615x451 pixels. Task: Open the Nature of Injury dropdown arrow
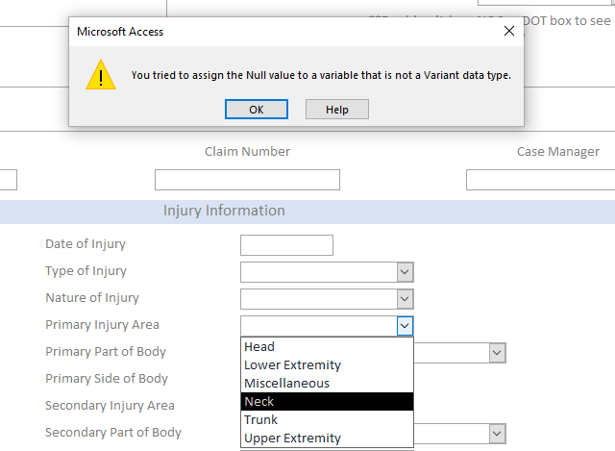(405, 299)
